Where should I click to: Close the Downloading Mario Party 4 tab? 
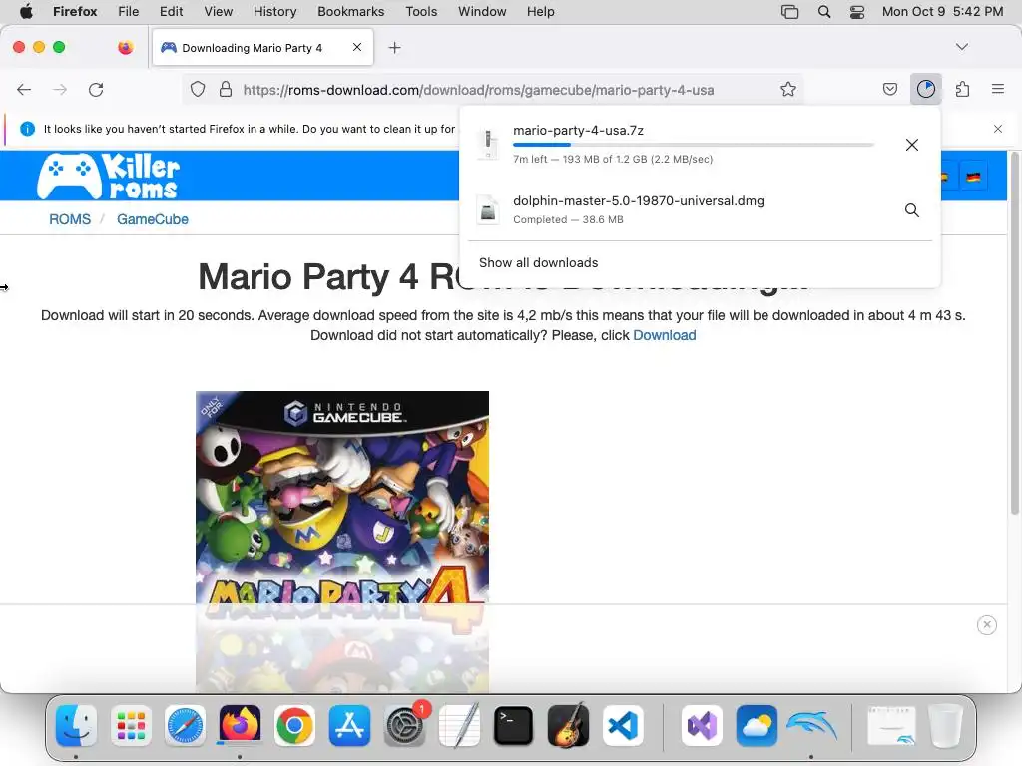point(357,47)
